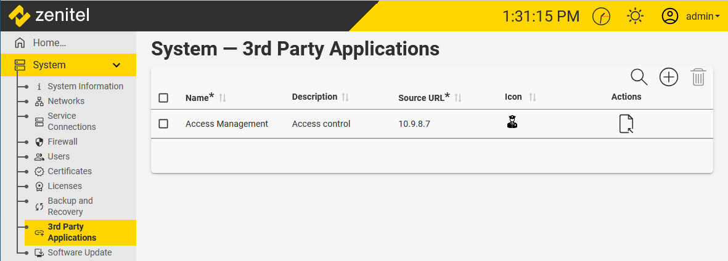Screen dimensions: 728x261
Task: Check the Access Management row checkbox
Action: pos(163,124)
